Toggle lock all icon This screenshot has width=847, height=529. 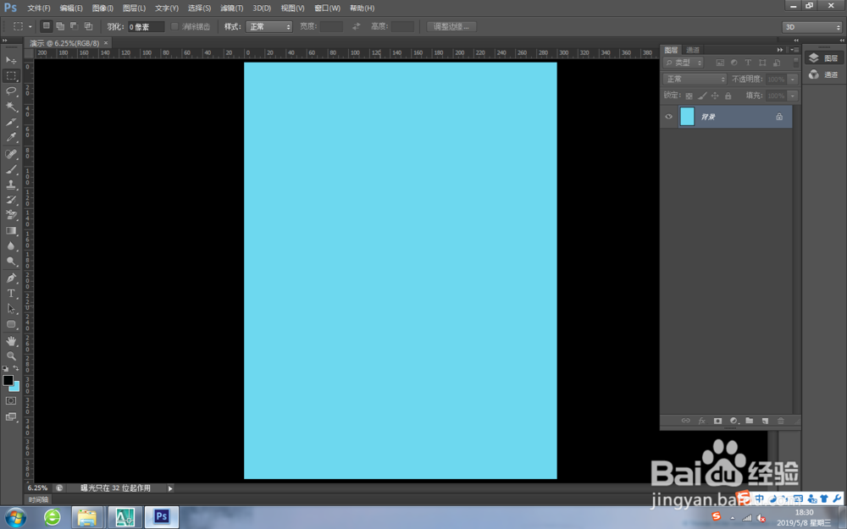tap(728, 96)
